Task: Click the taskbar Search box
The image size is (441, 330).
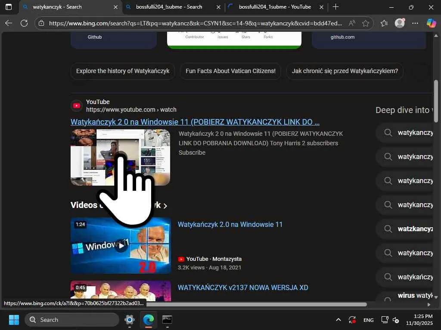Action: [72, 320]
